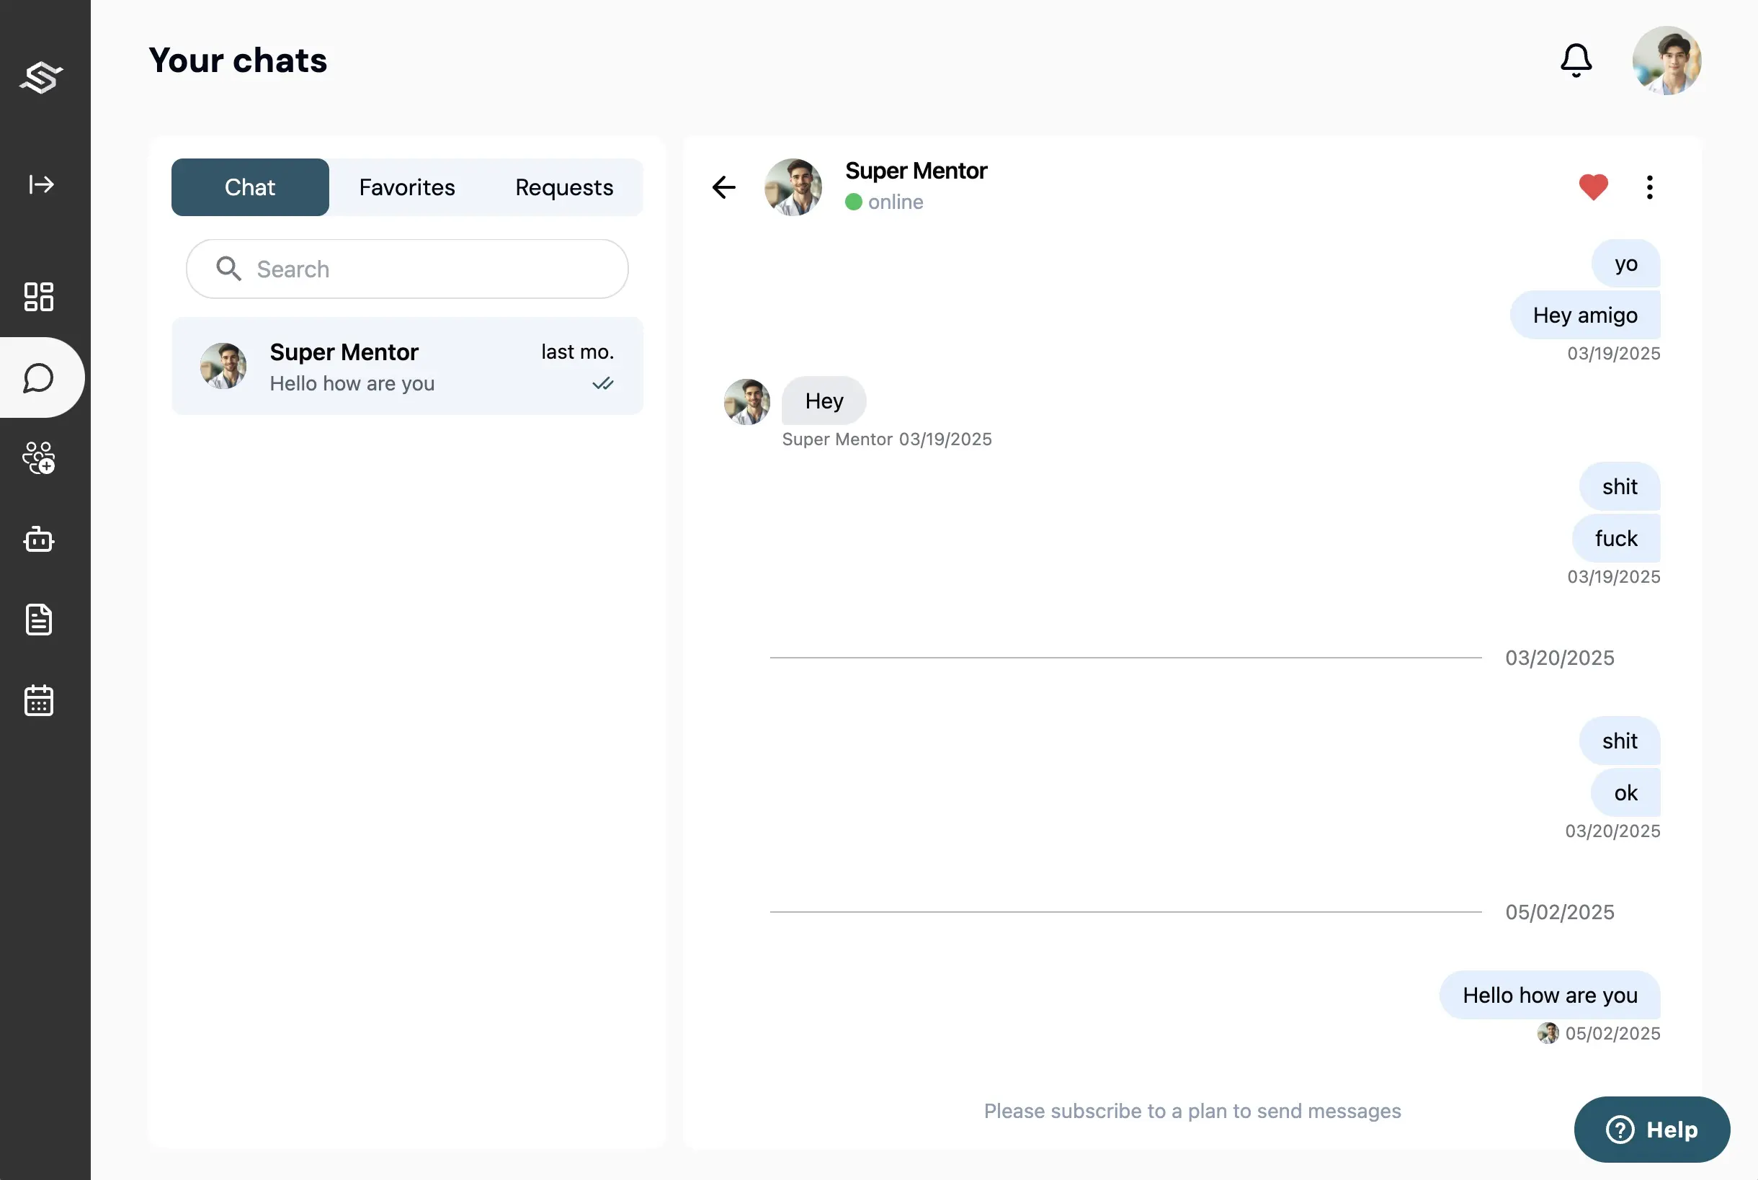Open the dashboard grid icon in the sidebar
1758x1180 pixels.
pos(38,298)
